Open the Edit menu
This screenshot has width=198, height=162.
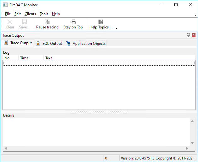click(x=18, y=14)
